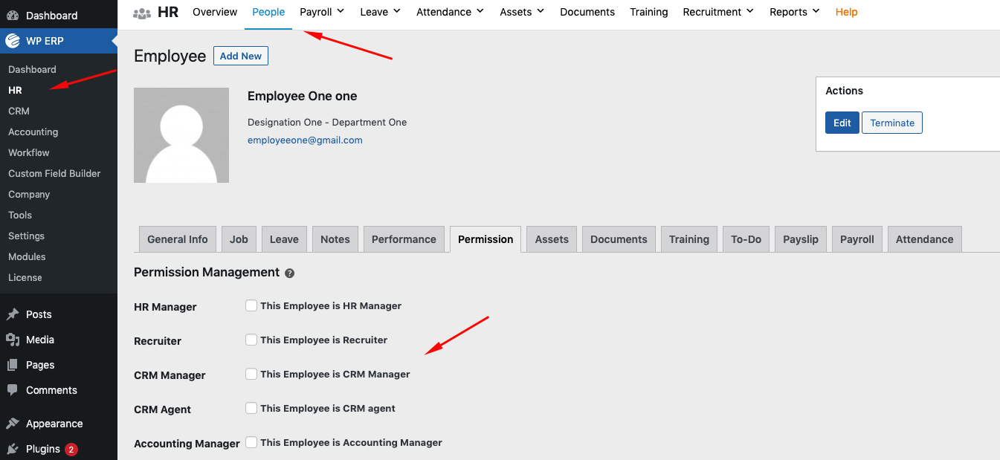Open the Leave dropdown in the nav bar
This screenshot has height=460, width=1000.
click(x=379, y=12)
